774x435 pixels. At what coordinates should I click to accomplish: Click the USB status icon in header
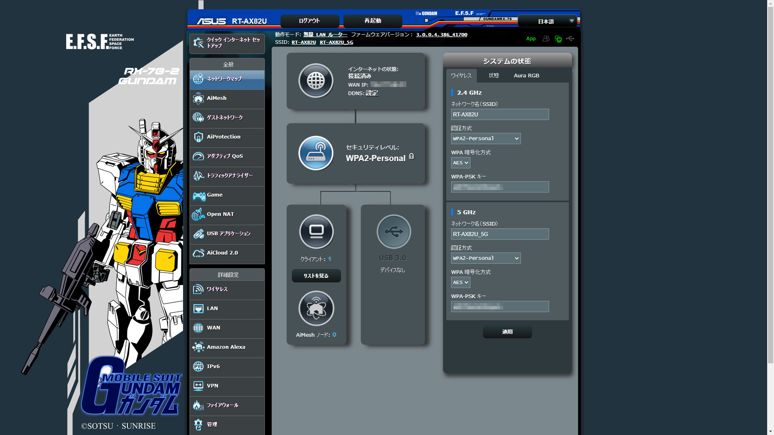[570, 39]
